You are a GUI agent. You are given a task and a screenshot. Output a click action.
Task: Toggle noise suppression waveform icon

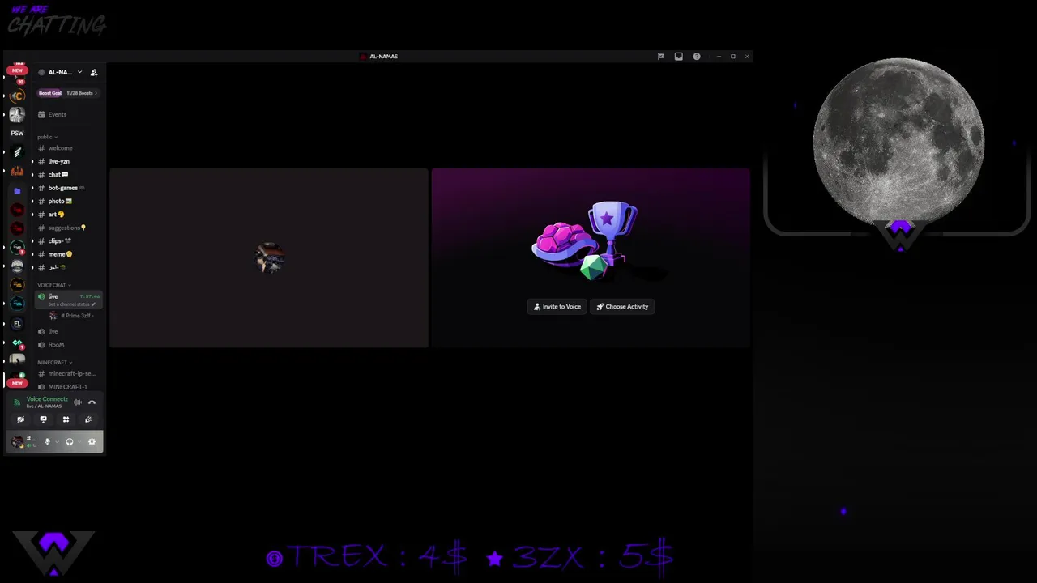pyautogui.click(x=78, y=402)
